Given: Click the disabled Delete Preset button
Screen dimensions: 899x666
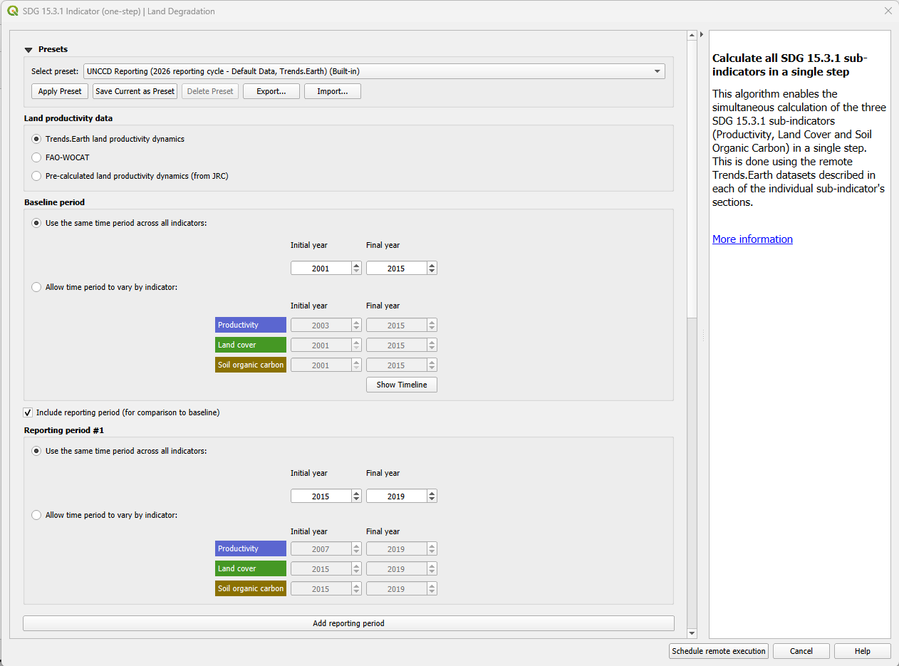Looking at the screenshot, I should pos(210,91).
